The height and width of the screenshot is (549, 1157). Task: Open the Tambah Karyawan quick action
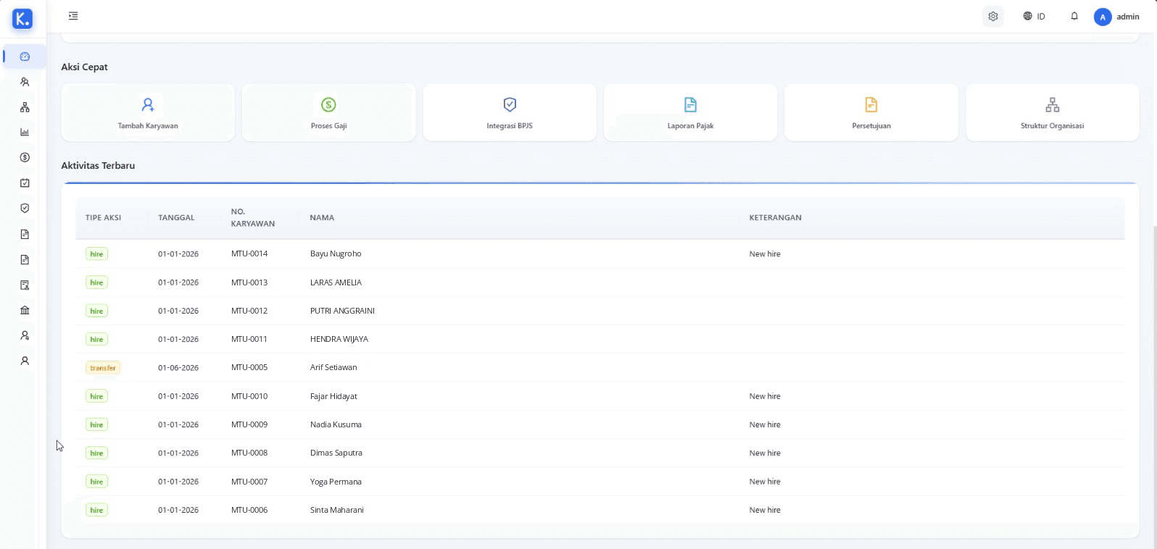click(x=148, y=112)
